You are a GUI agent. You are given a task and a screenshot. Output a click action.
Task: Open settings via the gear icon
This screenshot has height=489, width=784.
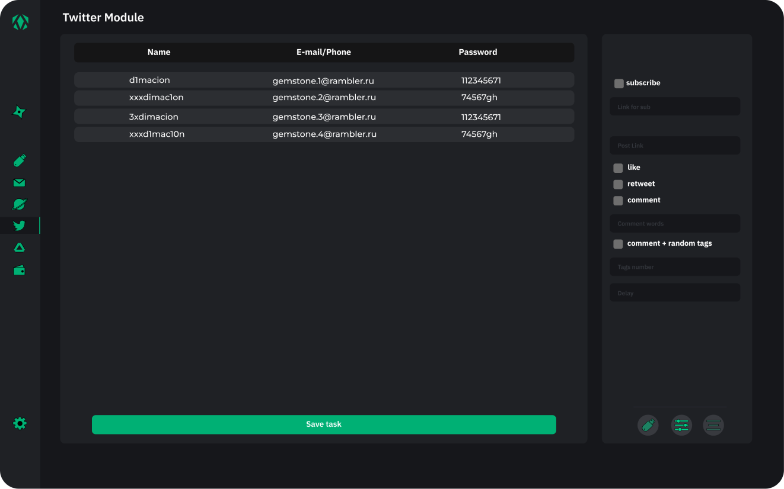click(20, 423)
